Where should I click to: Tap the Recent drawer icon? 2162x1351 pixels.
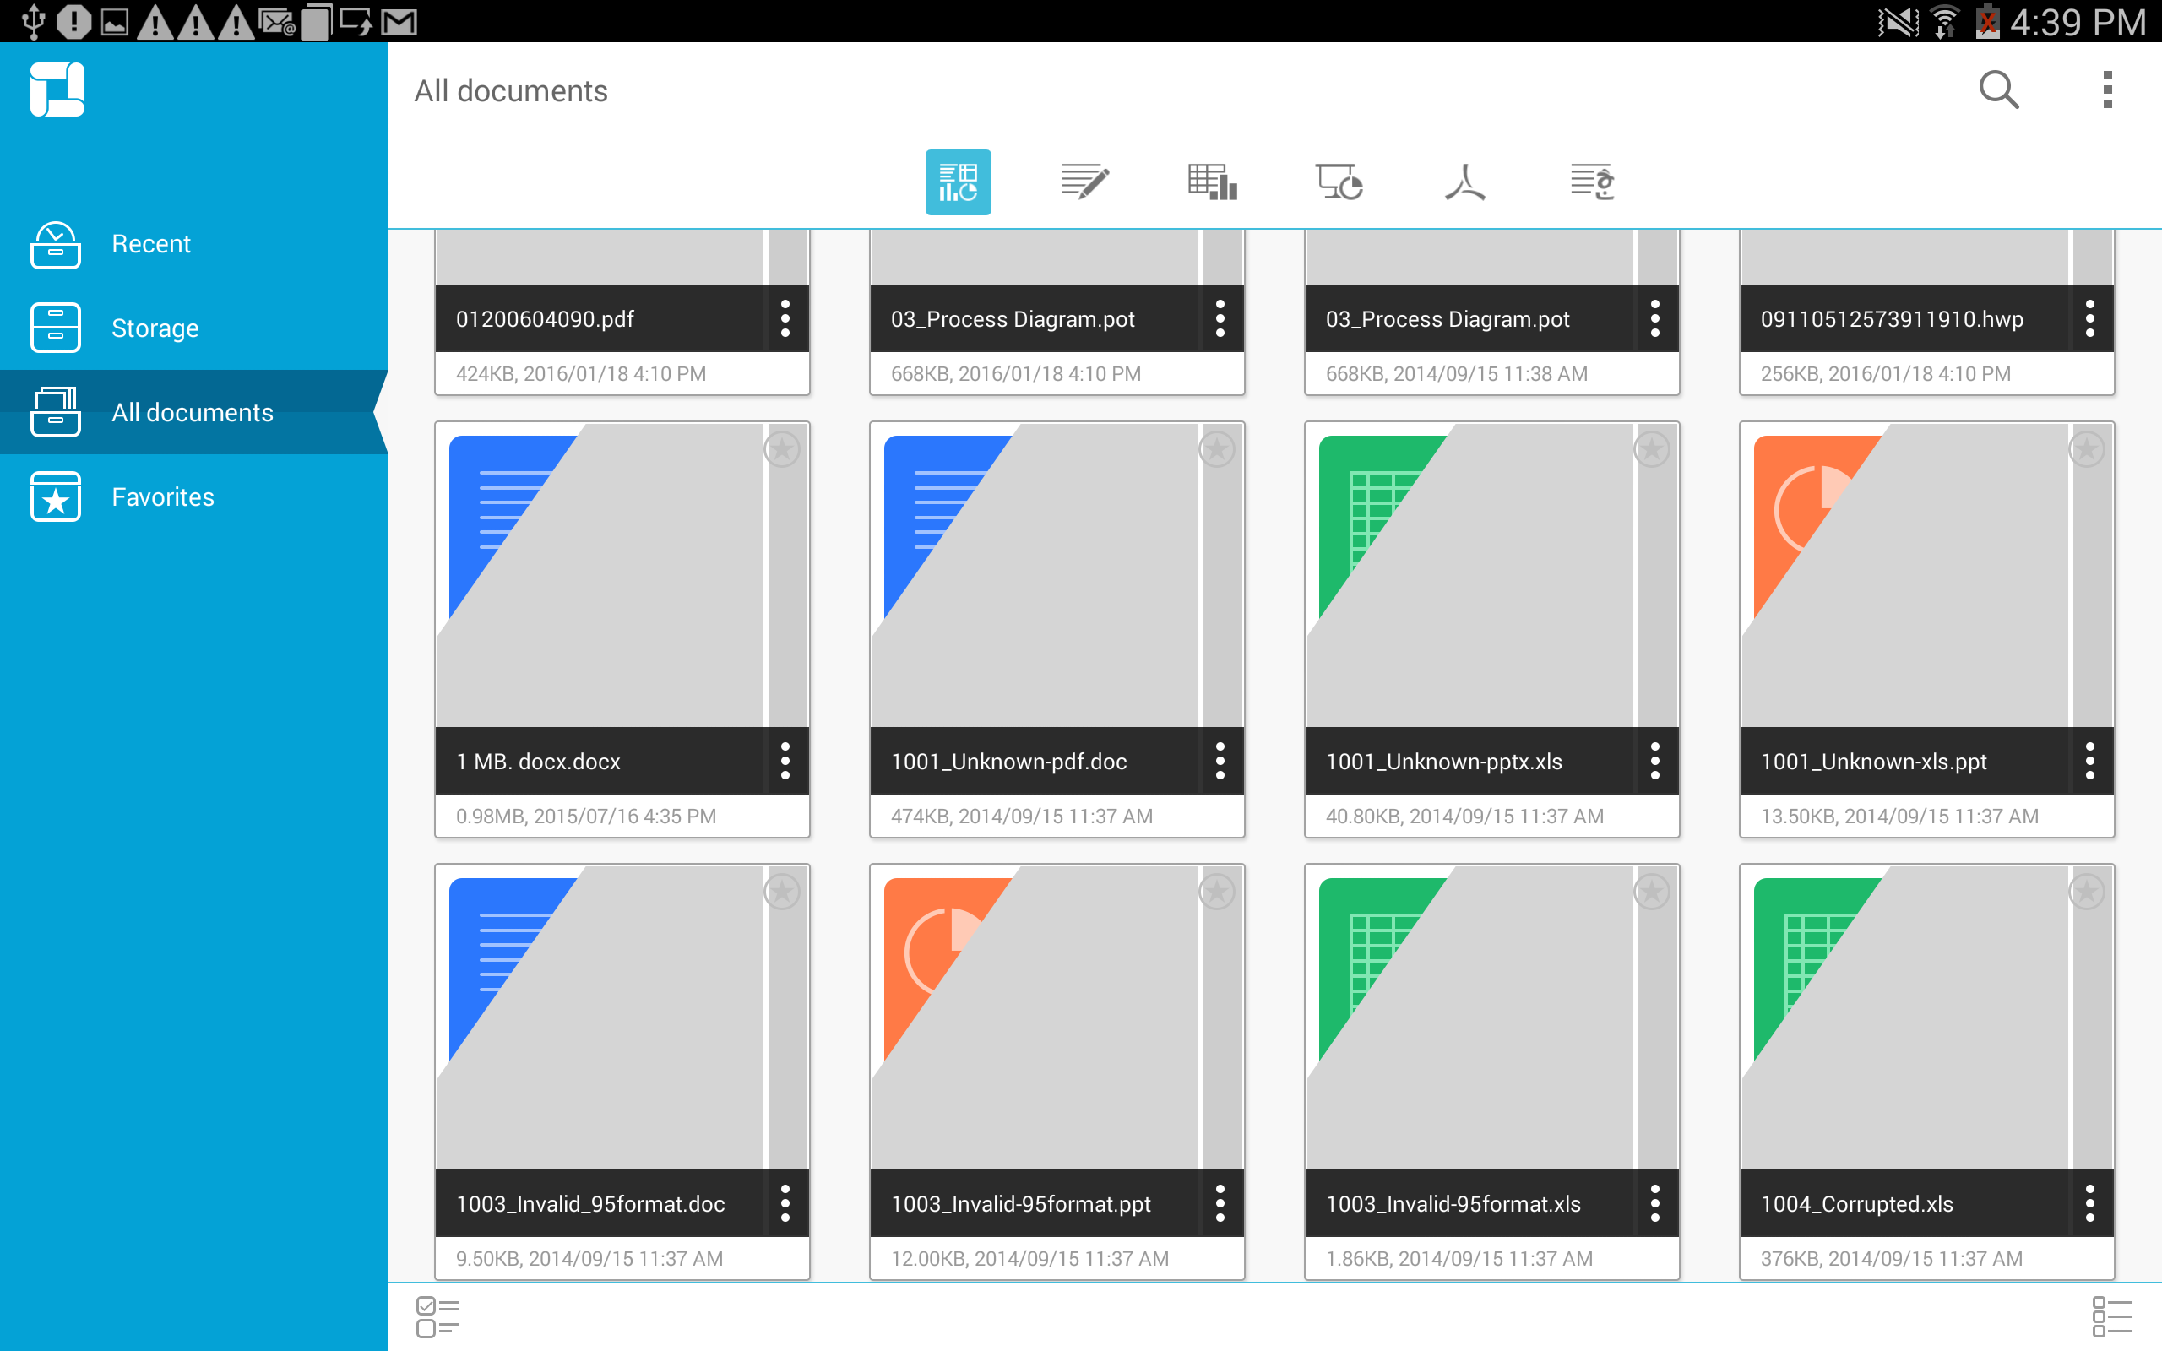tap(56, 245)
